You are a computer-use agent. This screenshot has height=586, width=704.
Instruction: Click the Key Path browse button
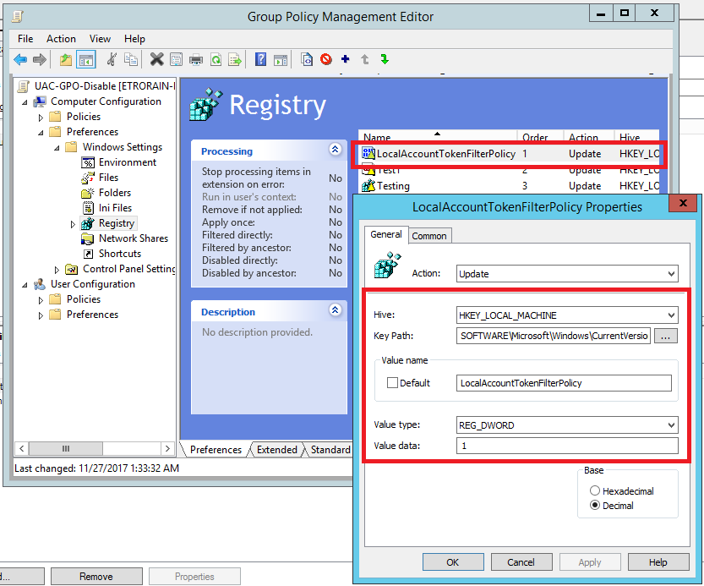coord(666,336)
